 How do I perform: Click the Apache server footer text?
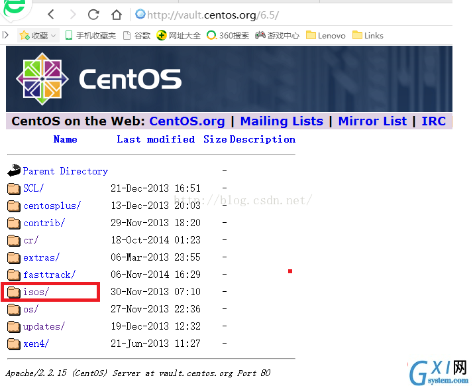click(x=138, y=373)
